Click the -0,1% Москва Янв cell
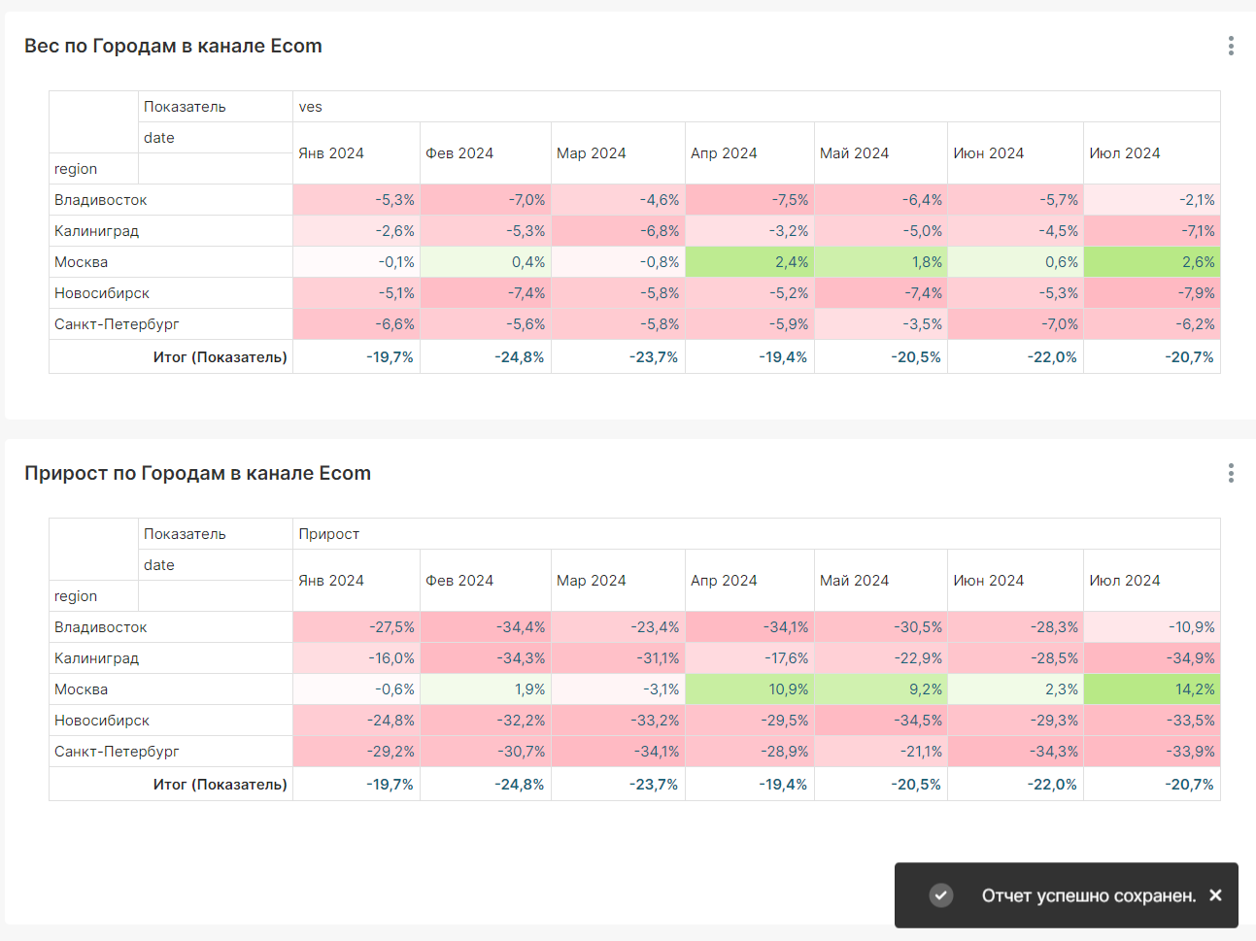 (356, 262)
